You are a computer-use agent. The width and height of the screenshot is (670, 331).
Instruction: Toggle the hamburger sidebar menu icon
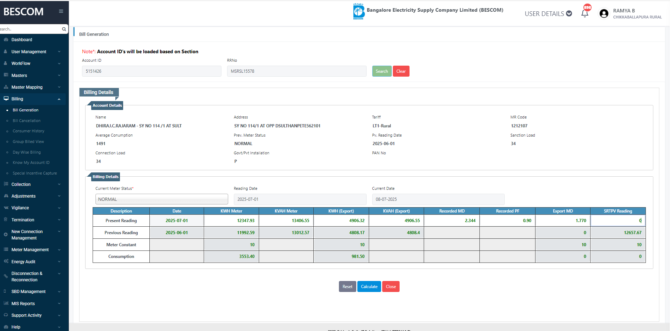(61, 11)
